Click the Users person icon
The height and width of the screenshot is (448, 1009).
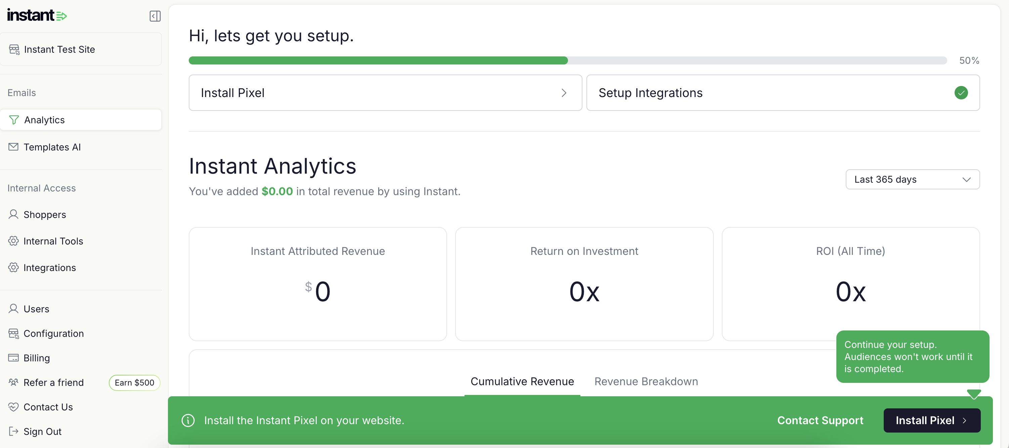13,309
